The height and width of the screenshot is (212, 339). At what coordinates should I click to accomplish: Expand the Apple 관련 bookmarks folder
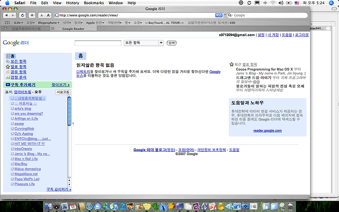click(95, 23)
